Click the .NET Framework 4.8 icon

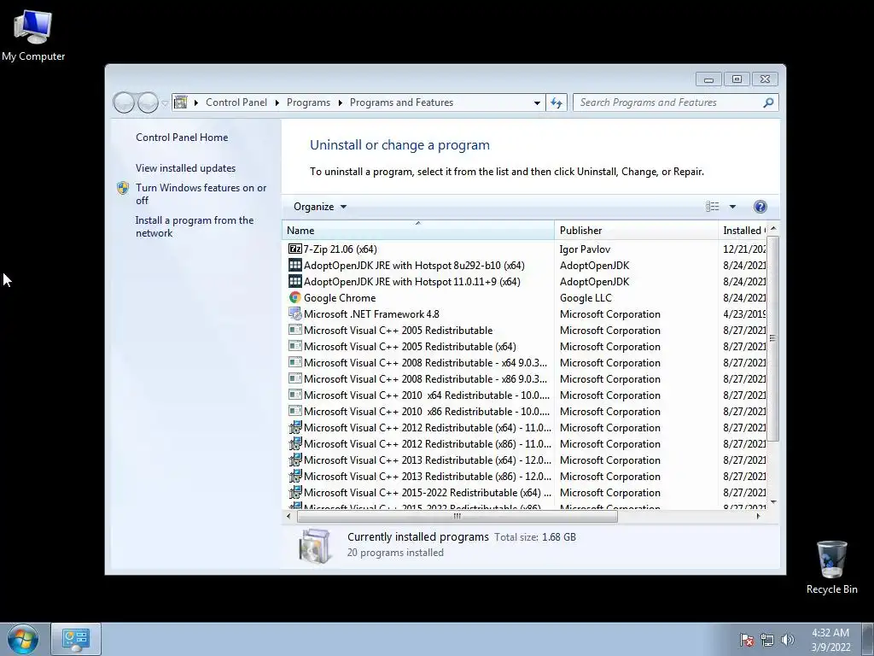pyautogui.click(x=294, y=313)
